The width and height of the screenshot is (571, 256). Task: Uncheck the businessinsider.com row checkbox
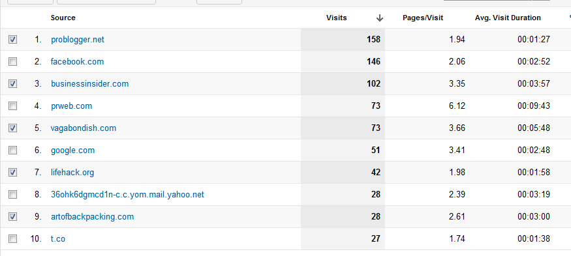point(13,83)
